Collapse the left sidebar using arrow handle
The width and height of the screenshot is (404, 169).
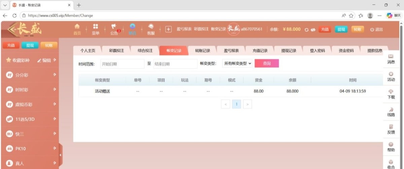click(x=61, y=155)
